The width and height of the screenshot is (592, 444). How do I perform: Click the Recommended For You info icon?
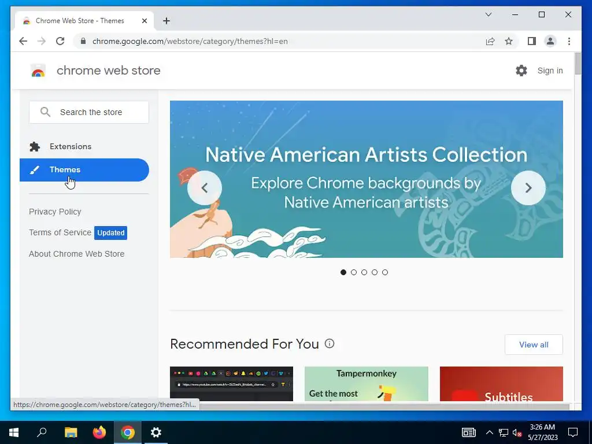[x=330, y=343]
